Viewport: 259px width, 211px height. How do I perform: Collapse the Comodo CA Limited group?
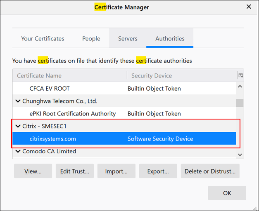[18, 151]
